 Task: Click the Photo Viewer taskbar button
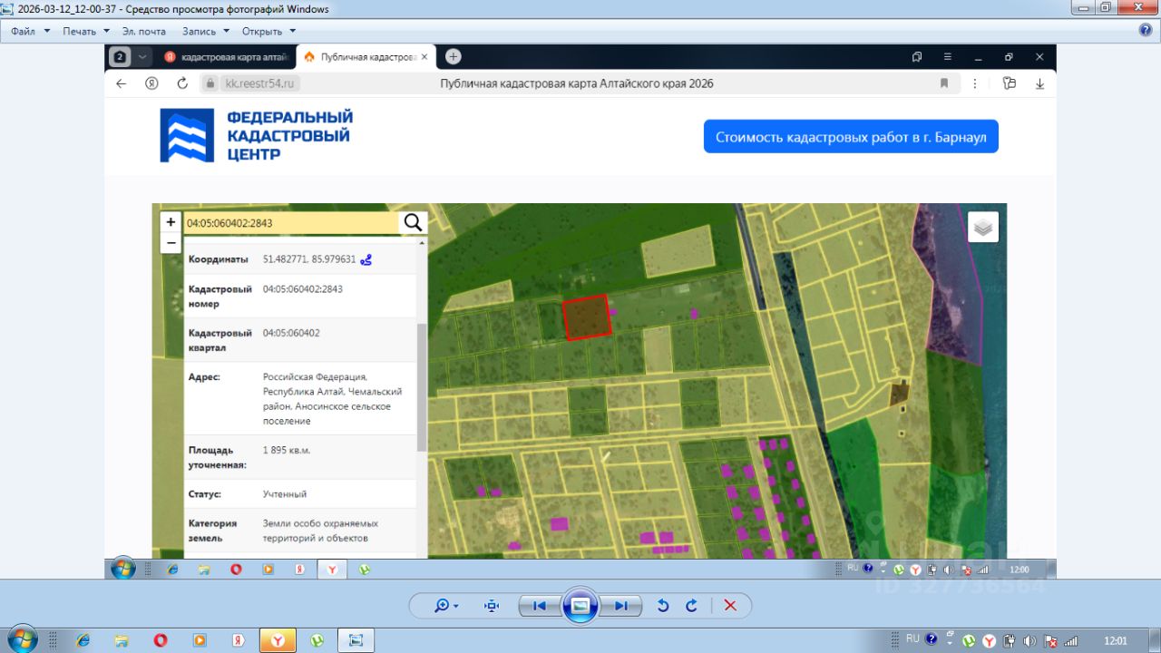click(x=356, y=640)
